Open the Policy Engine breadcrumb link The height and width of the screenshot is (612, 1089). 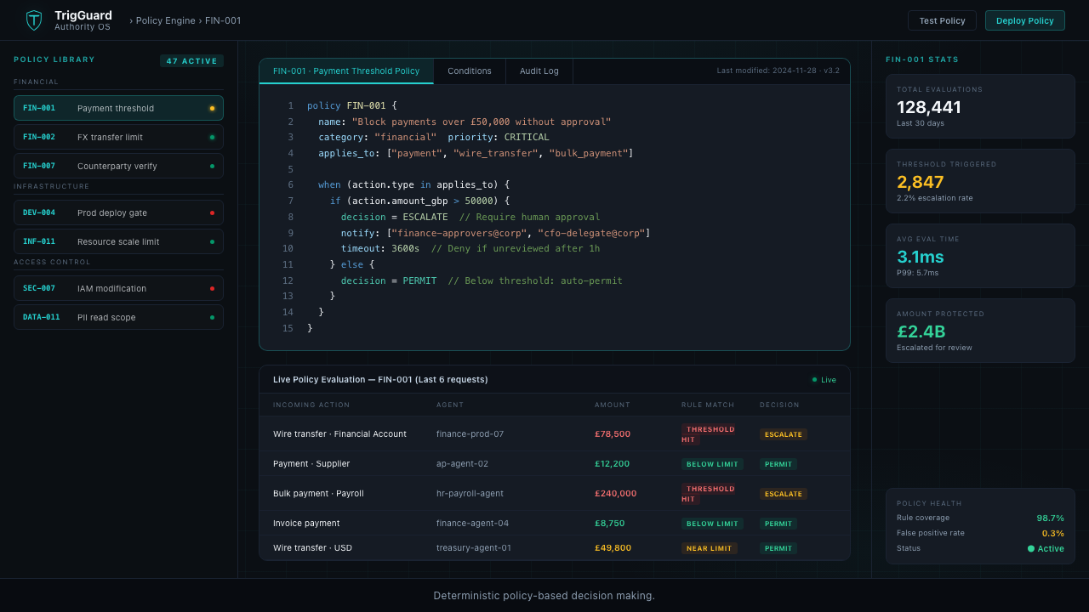[165, 20]
